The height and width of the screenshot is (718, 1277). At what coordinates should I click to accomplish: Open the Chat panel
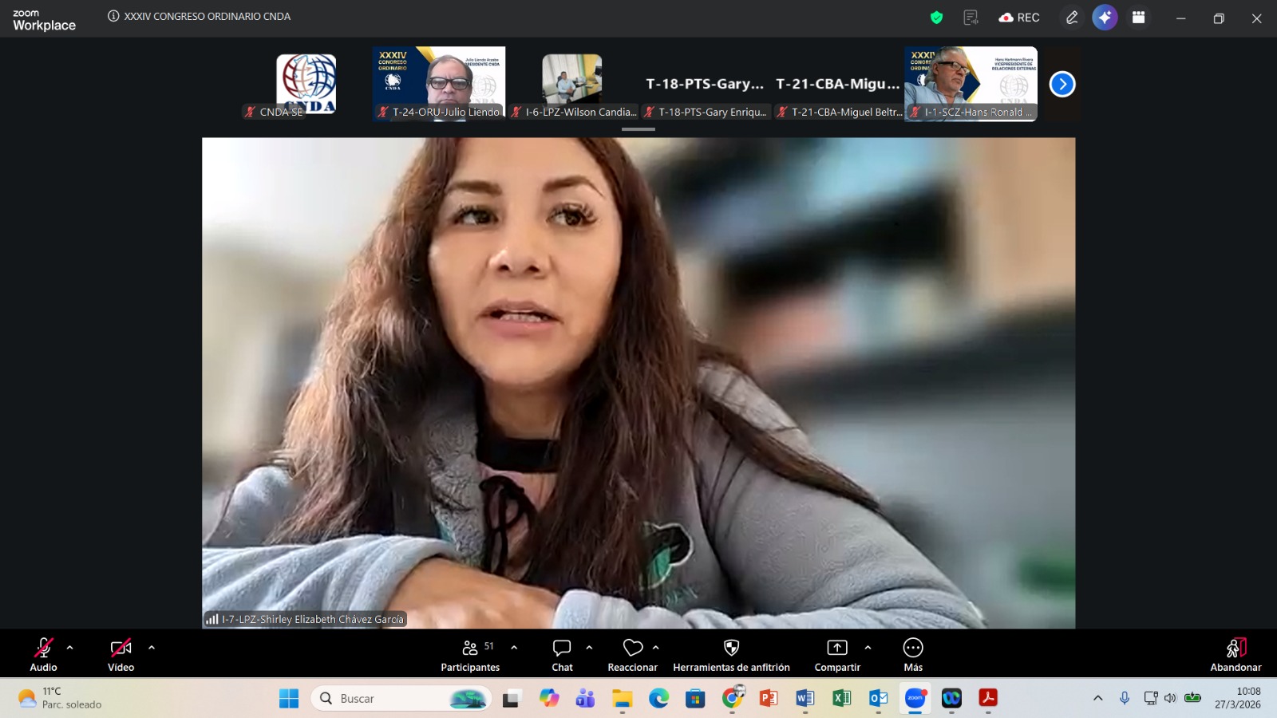[562, 654]
